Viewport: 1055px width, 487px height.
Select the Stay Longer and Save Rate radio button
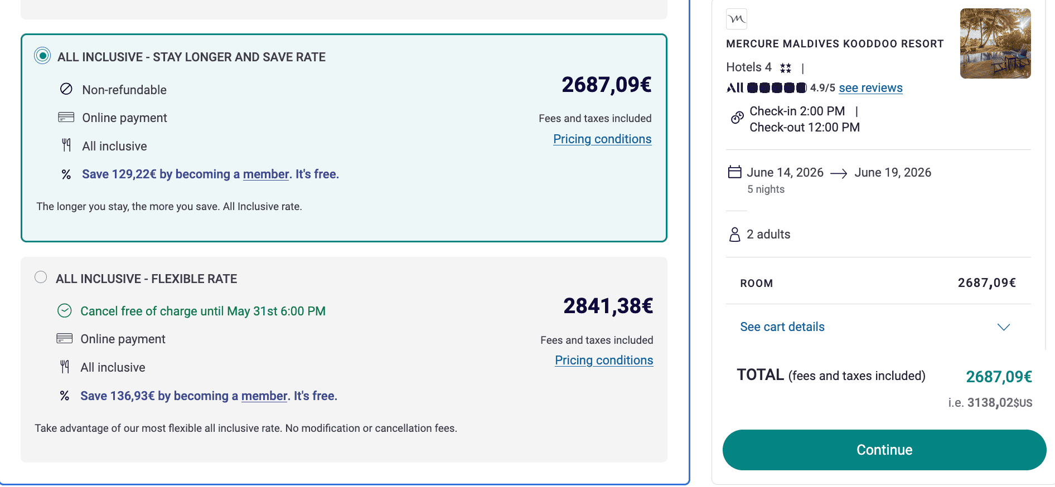click(x=42, y=56)
